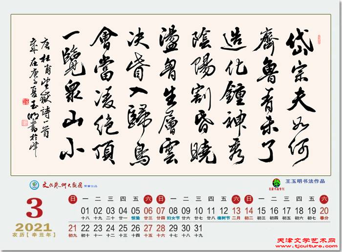Select date 08
The height and width of the screenshot is (252, 342).
[x=173, y=211]
